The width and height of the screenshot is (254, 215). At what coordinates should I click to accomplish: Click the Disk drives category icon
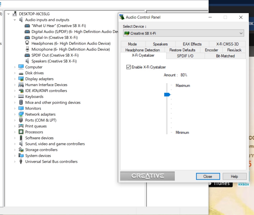coord(21,73)
